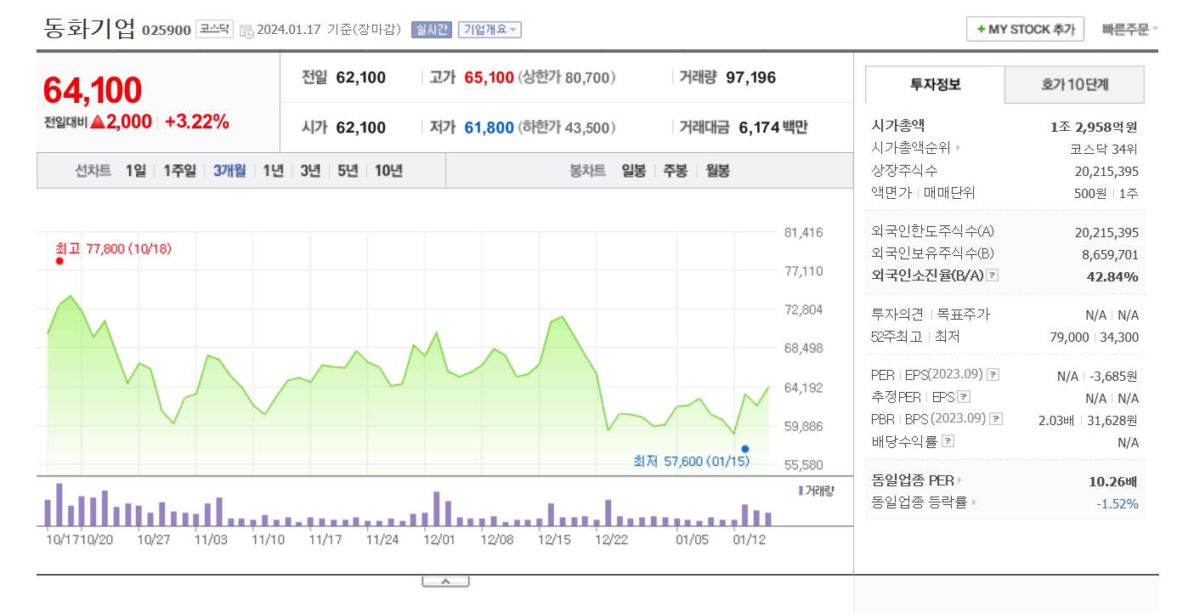The width and height of the screenshot is (1177, 613).
Task: Click the 거래대금 value 6,174 백만
Action: pyautogui.click(x=773, y=128)
